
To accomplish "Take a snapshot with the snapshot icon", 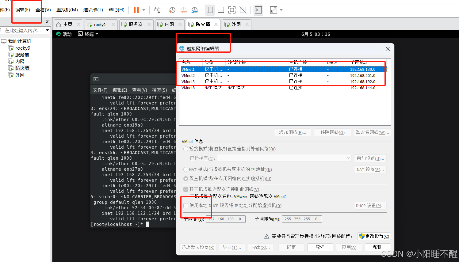I will point(172,10).
